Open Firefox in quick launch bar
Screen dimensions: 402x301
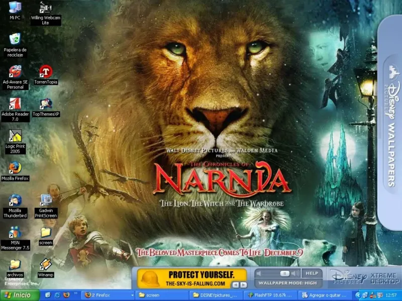pos(66,295)
